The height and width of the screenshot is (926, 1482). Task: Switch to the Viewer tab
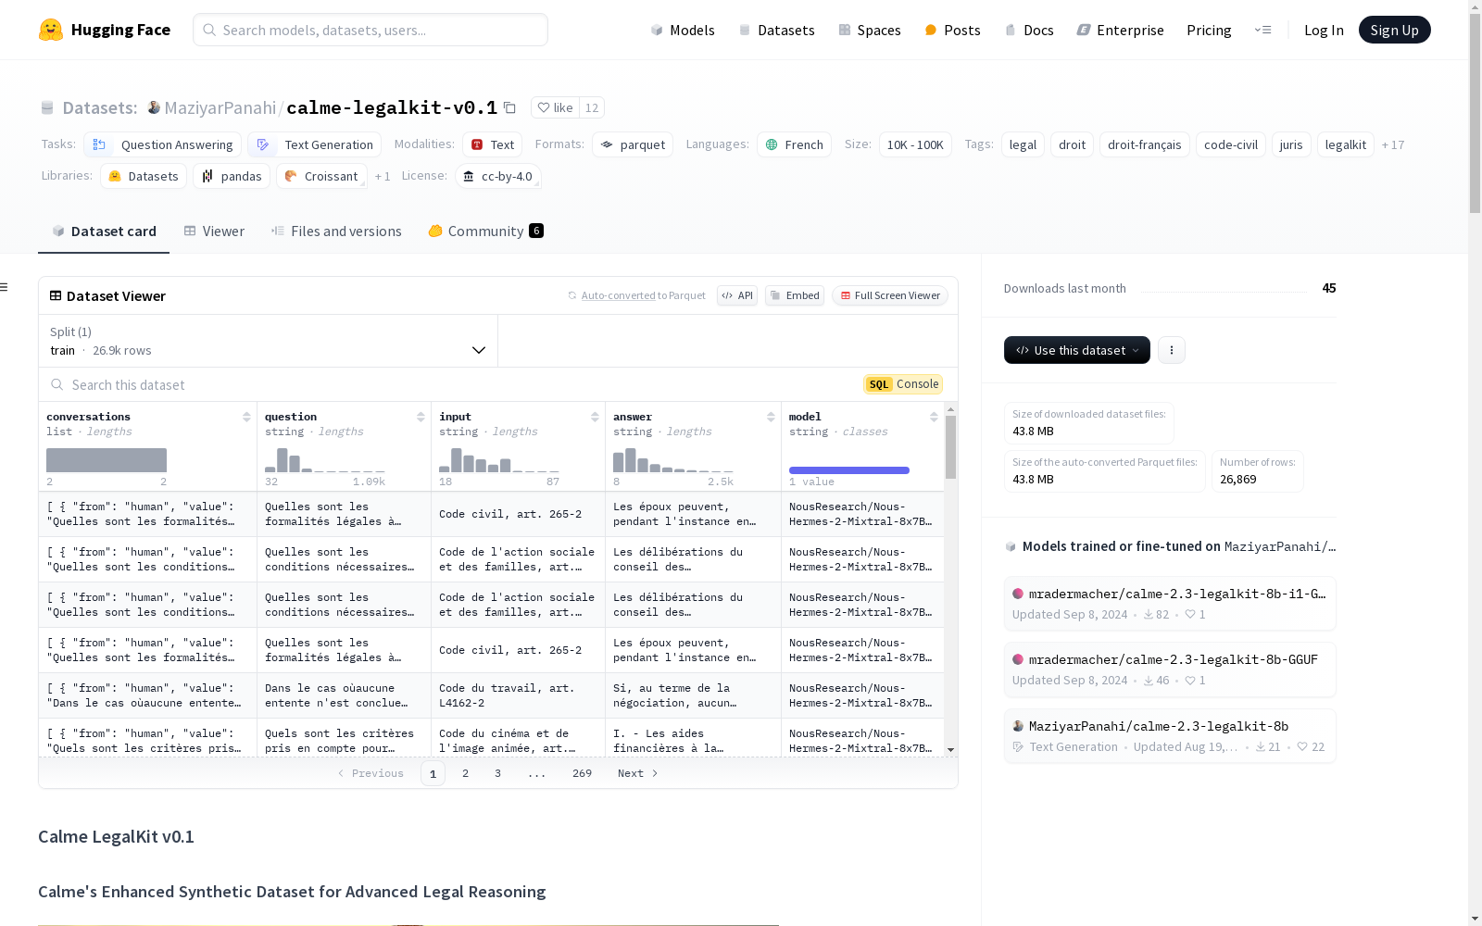click(x=214, y=231)
